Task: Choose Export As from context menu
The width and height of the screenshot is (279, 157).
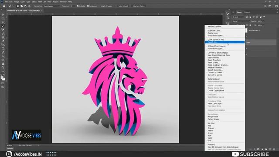Action: pyautogui.click(x=225, y=42)
